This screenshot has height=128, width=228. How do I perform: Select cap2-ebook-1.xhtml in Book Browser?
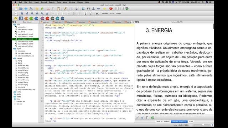25,30
